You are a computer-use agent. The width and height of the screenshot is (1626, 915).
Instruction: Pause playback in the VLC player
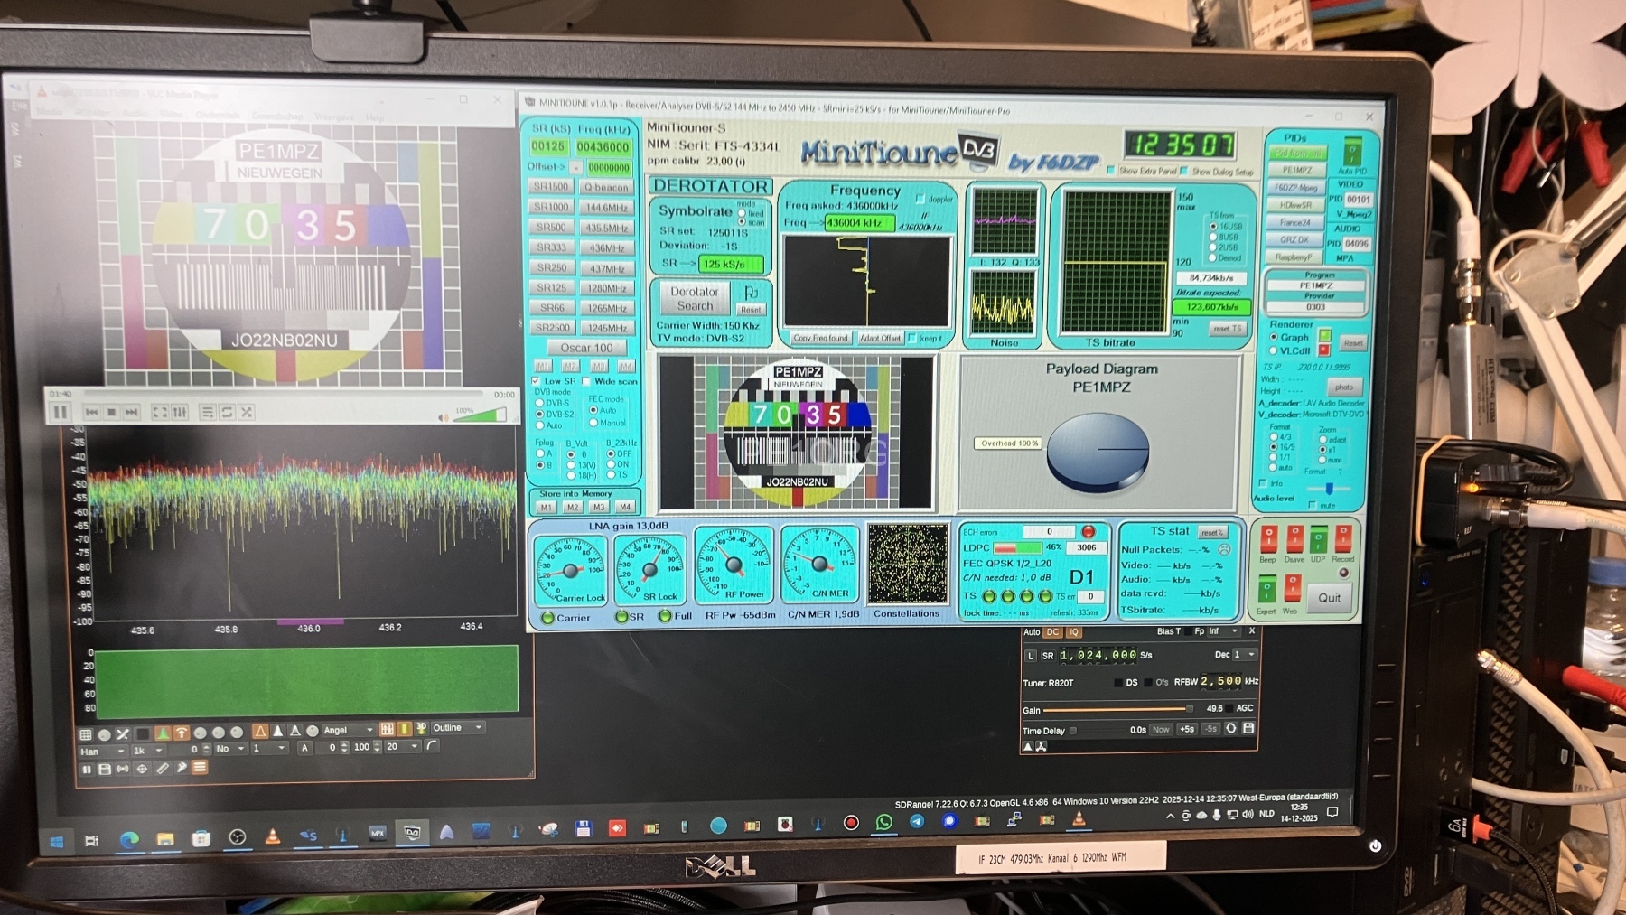(61, 412)
